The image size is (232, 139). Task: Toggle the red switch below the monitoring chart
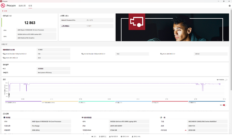[224, 105]
